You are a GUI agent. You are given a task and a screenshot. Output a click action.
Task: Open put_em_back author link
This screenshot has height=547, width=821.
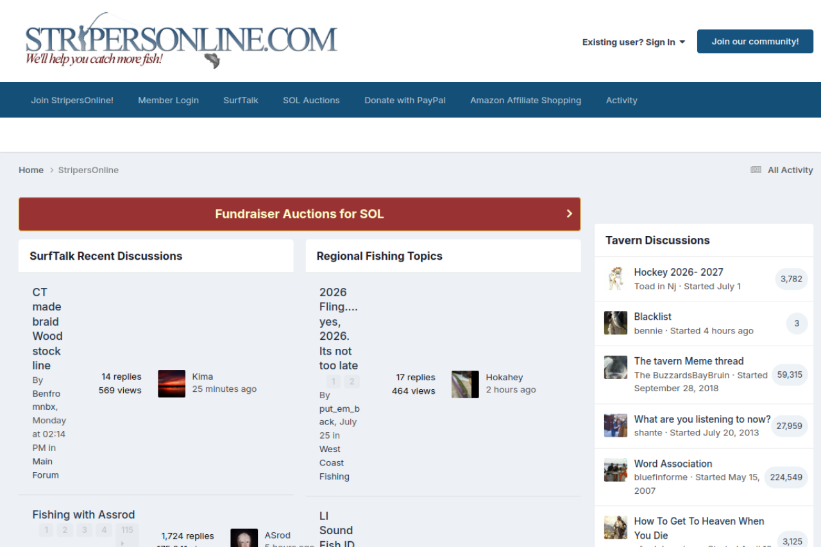340,415
